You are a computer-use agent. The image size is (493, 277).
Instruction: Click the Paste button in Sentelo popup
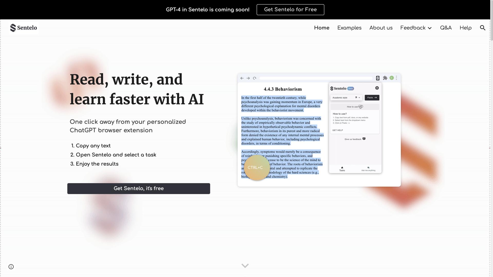(x=372, y=98)
